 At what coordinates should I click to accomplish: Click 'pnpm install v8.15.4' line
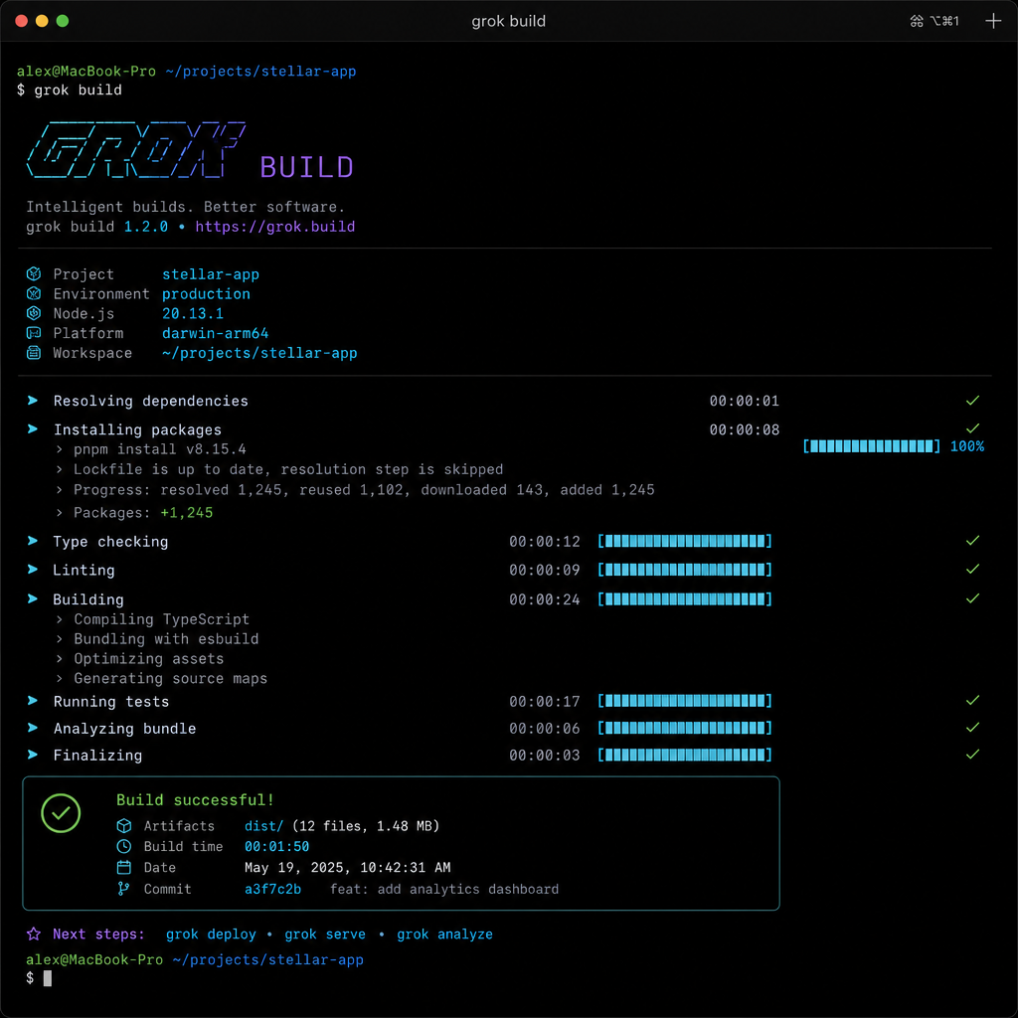(x=160, y=449)
